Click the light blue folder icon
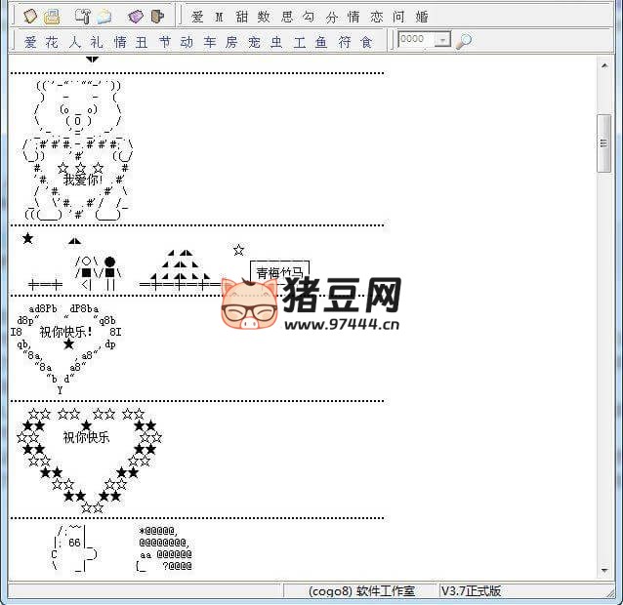 click(x=104, y=17)
